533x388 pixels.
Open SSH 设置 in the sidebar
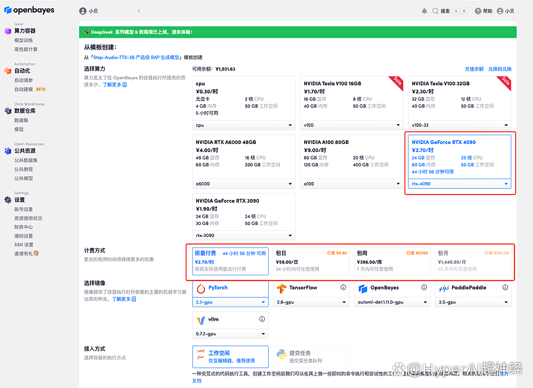tap(24, 245)
